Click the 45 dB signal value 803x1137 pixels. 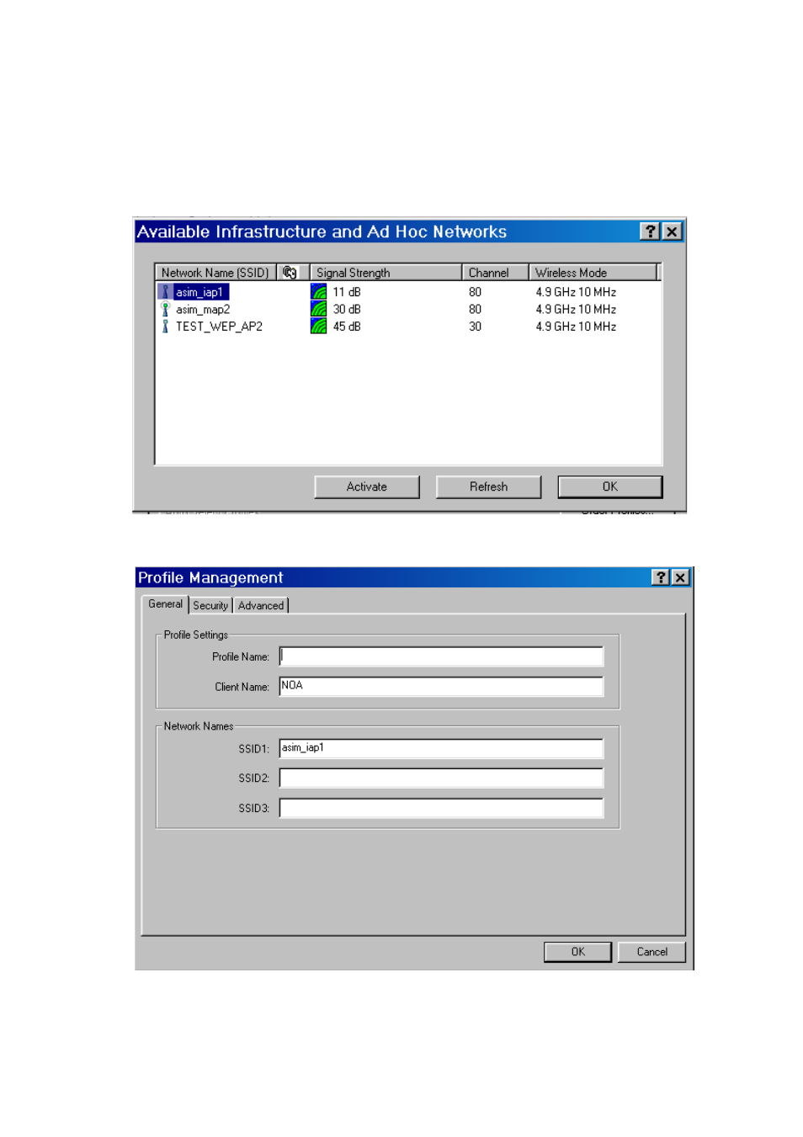click(x=347, y=327)
